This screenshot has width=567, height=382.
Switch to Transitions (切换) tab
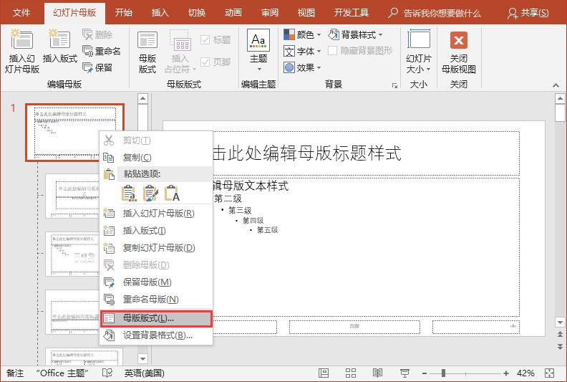tap(197, 13)
